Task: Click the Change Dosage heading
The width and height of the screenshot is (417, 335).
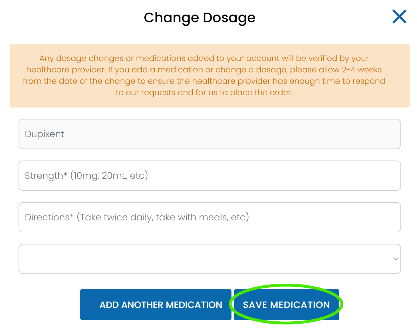Action: tap(199, 18)
